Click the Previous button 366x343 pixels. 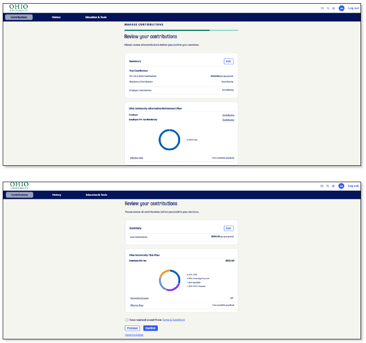pyautogui.click(x=132, y=328)
